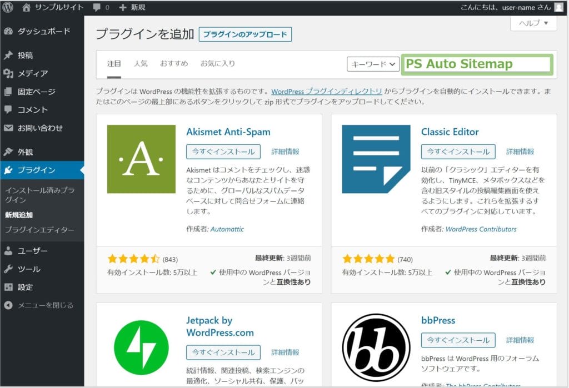Open プラグインエディター submenu item
Screen dimensions: 569x388
pyautogui.click(x=39, y=230)
